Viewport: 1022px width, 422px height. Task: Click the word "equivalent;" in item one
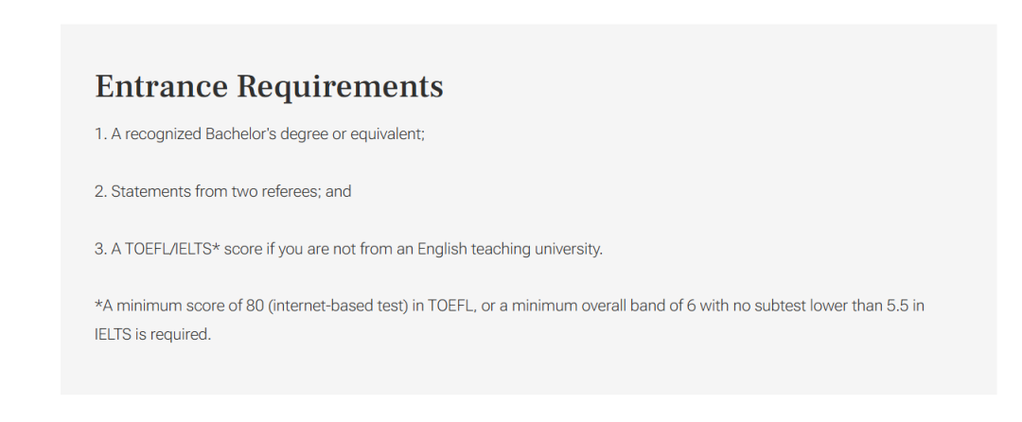click(387, 134)
